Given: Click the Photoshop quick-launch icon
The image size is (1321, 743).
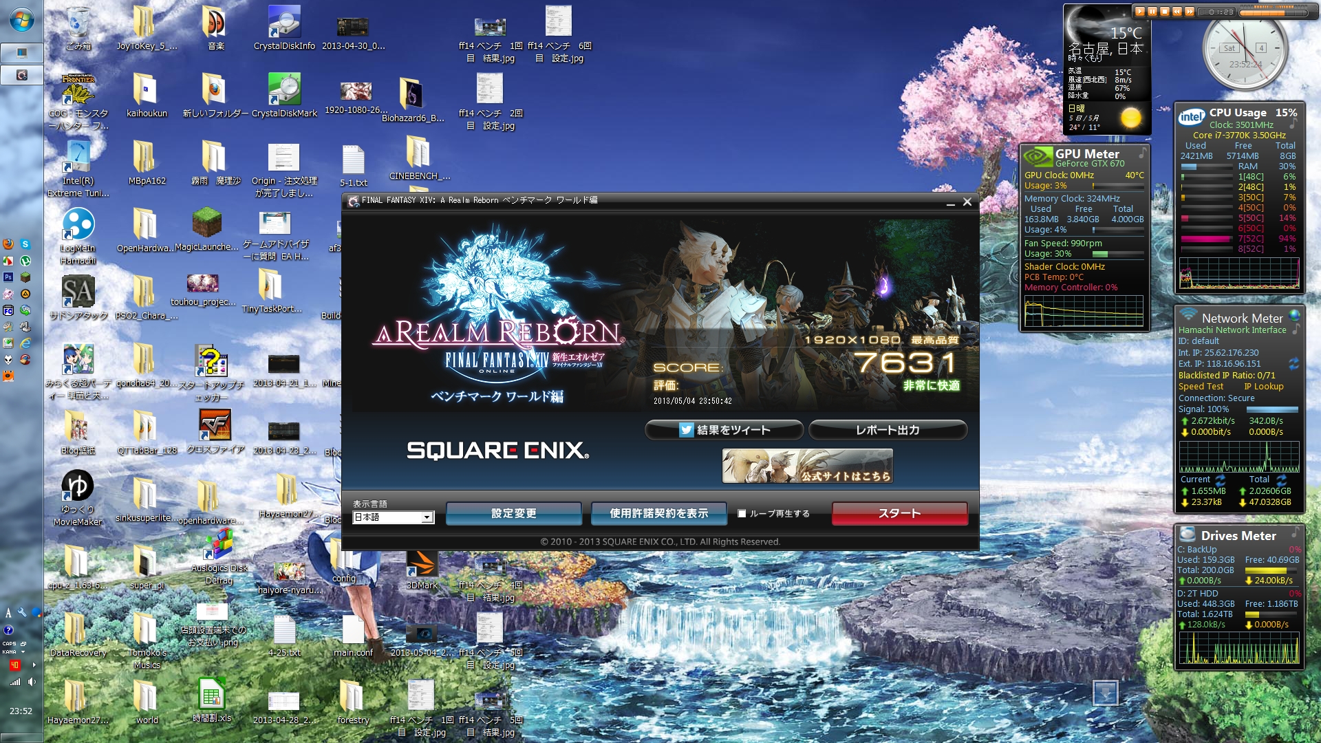Looking at the screenshot, I should 8,277.
